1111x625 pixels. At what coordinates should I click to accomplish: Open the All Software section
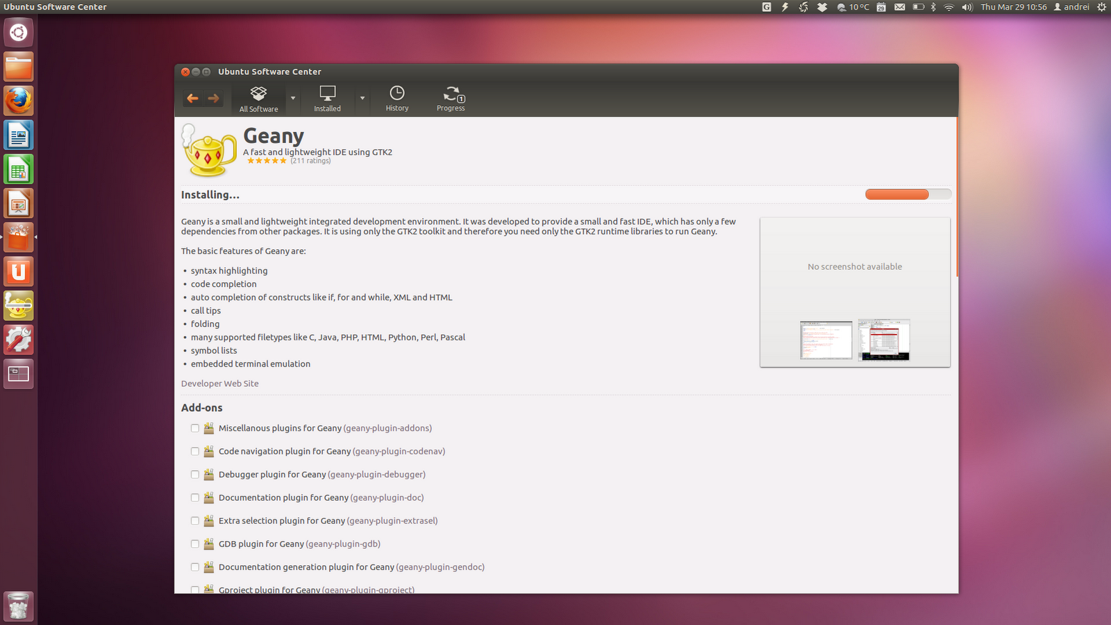258,99
